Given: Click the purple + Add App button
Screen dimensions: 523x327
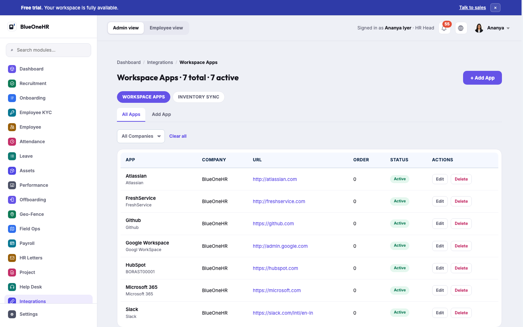Looking at the screenshot, I should tap(482, 78).
